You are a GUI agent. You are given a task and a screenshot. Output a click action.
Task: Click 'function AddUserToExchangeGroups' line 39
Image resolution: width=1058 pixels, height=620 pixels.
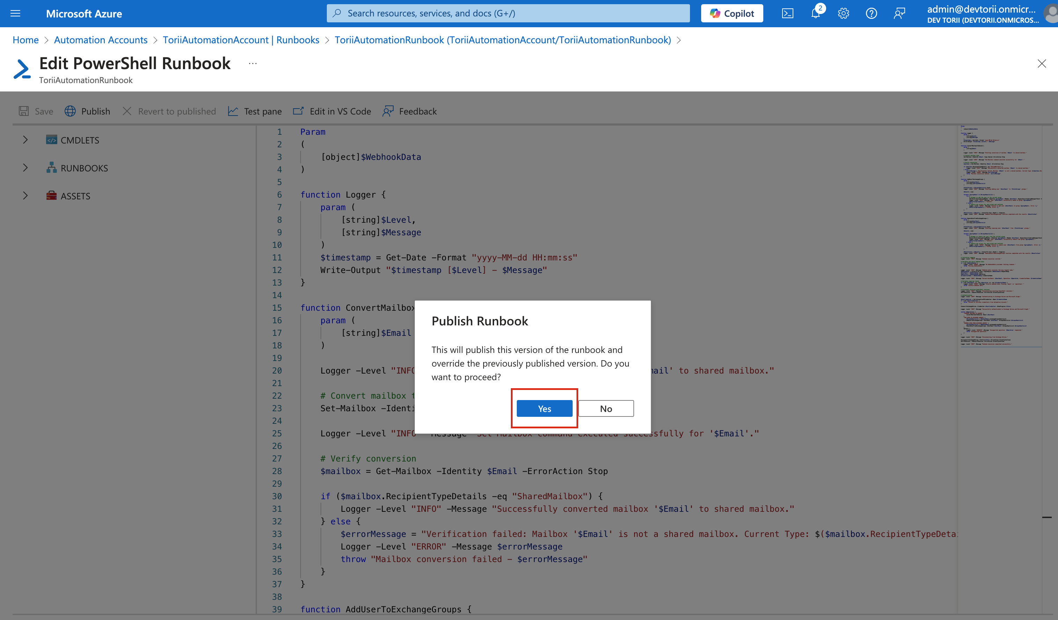(x=386, y=610)
